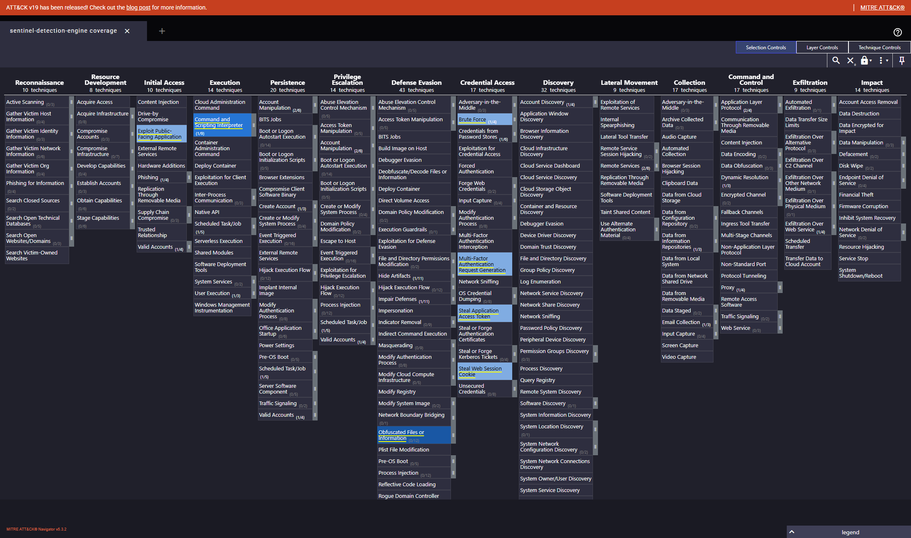The image size is (911, 538).
Task: Select Resource Hijacking technique
Action: pos(869,247)
